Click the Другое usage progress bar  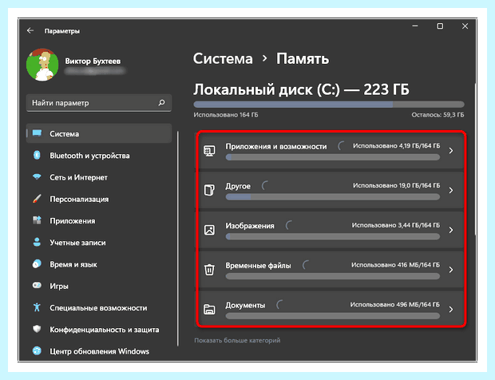click(333, 197)
